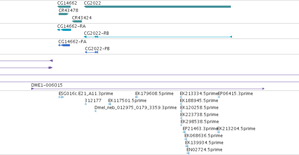Select the CG2022-RB transcript line
This screenshot has height=155, width=299.
(158, 37)
